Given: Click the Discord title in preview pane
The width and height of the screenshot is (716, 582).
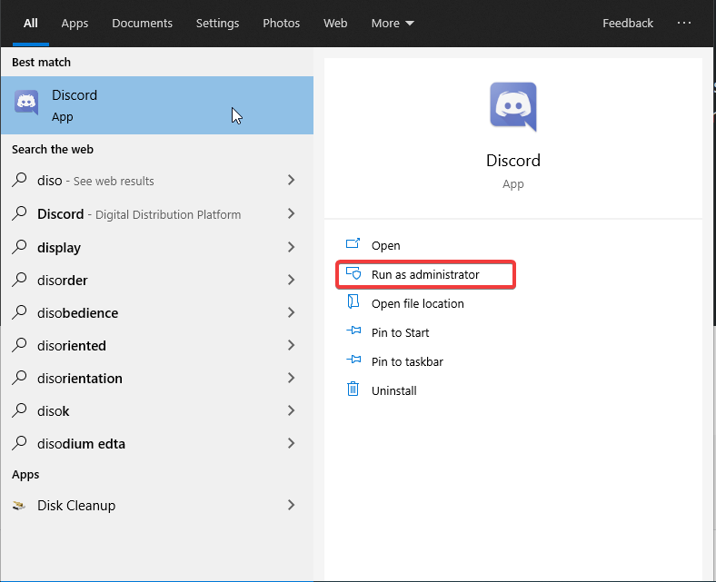Looking at the screenshot, I should [513, 160].
